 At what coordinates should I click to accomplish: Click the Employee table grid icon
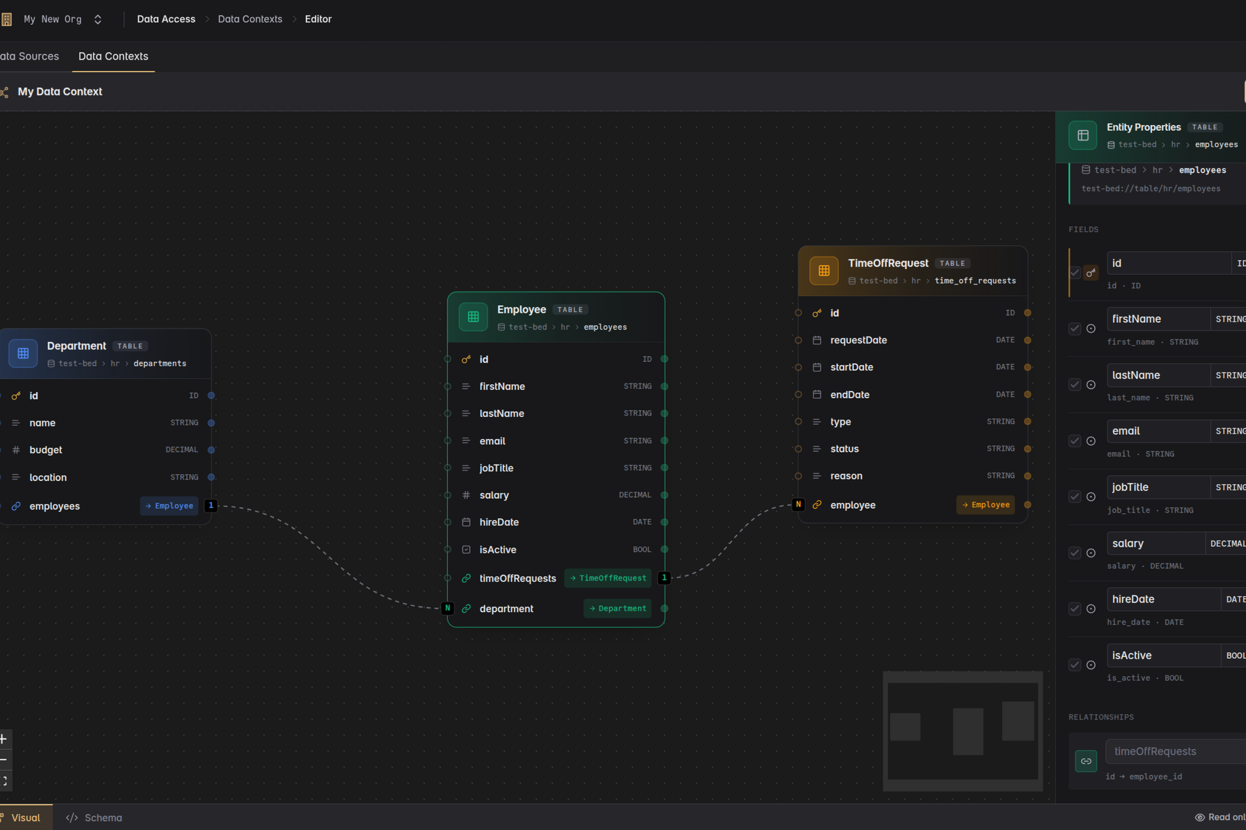click(473, 317)
